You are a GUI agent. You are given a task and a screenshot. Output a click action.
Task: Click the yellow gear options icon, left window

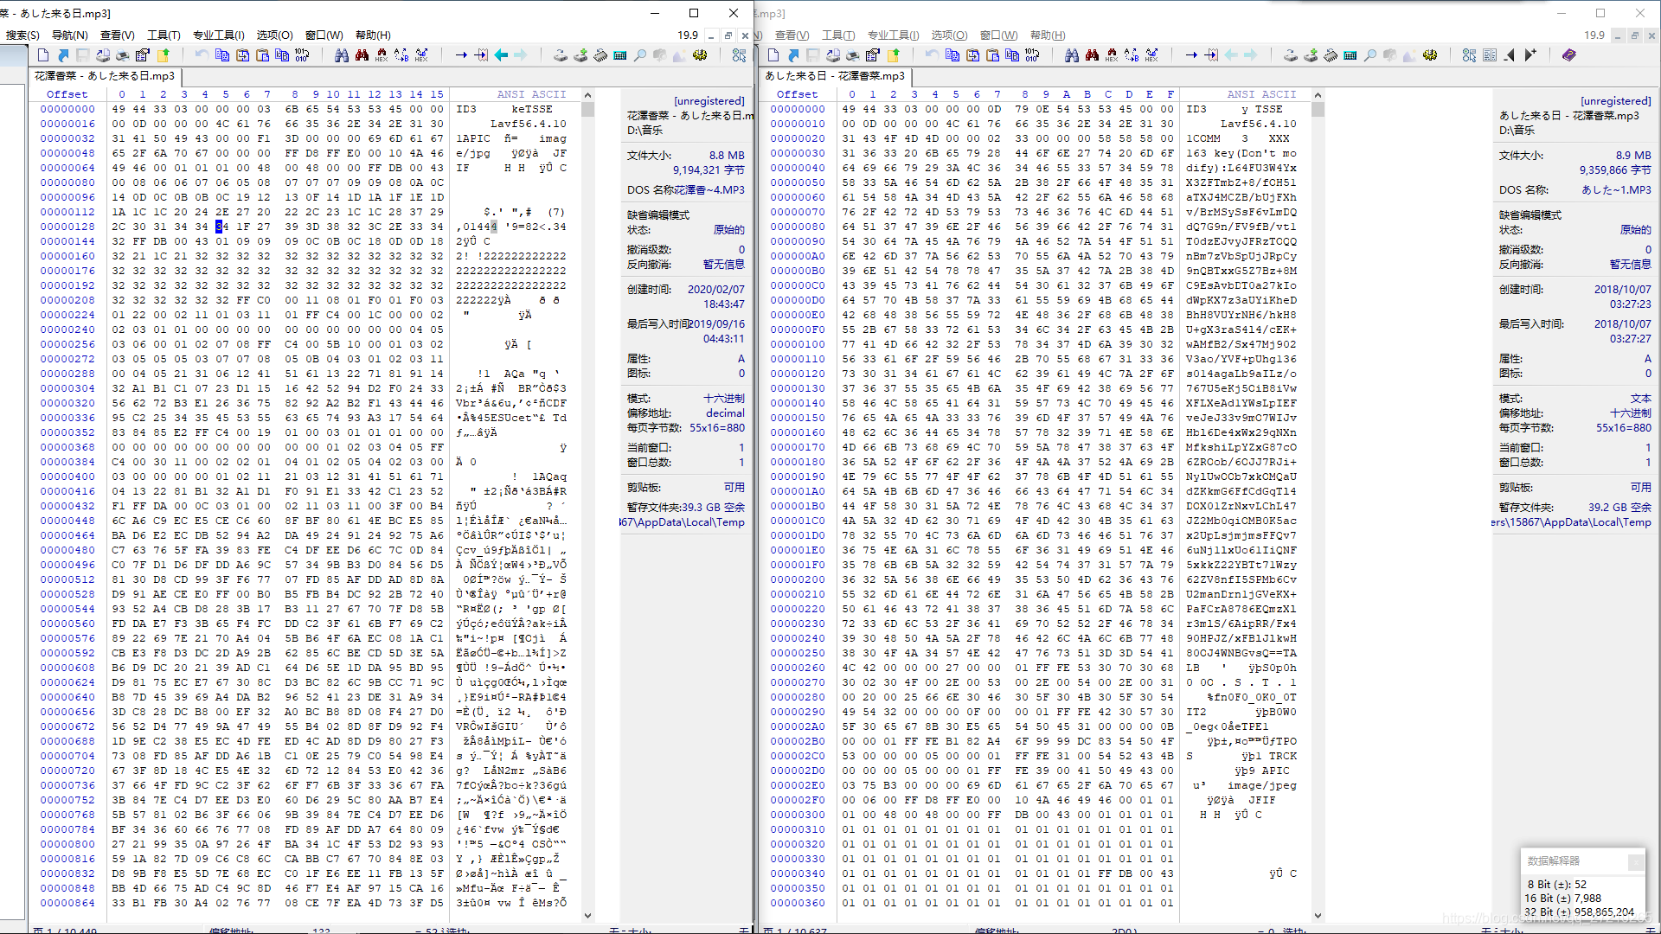[x=700, y=55]
